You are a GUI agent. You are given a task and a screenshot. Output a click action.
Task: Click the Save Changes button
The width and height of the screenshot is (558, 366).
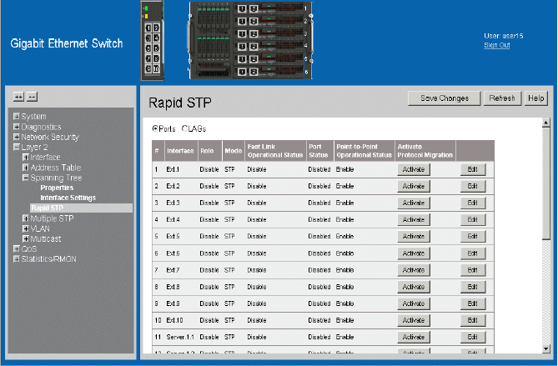445,98
